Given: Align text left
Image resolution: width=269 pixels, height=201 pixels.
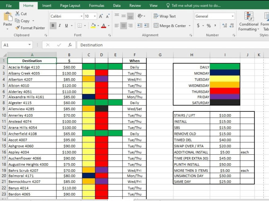Looking at the screenshot, I should [117, 25].
